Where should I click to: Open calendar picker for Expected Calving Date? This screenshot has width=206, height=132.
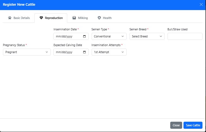click(x=84, y=52)
